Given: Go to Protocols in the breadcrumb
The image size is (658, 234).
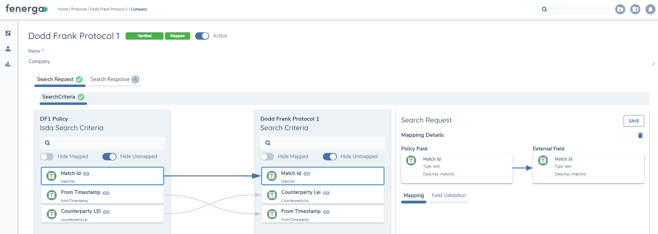Looking at the screenshot, I should pyautogui.click(x=79, y=9).
